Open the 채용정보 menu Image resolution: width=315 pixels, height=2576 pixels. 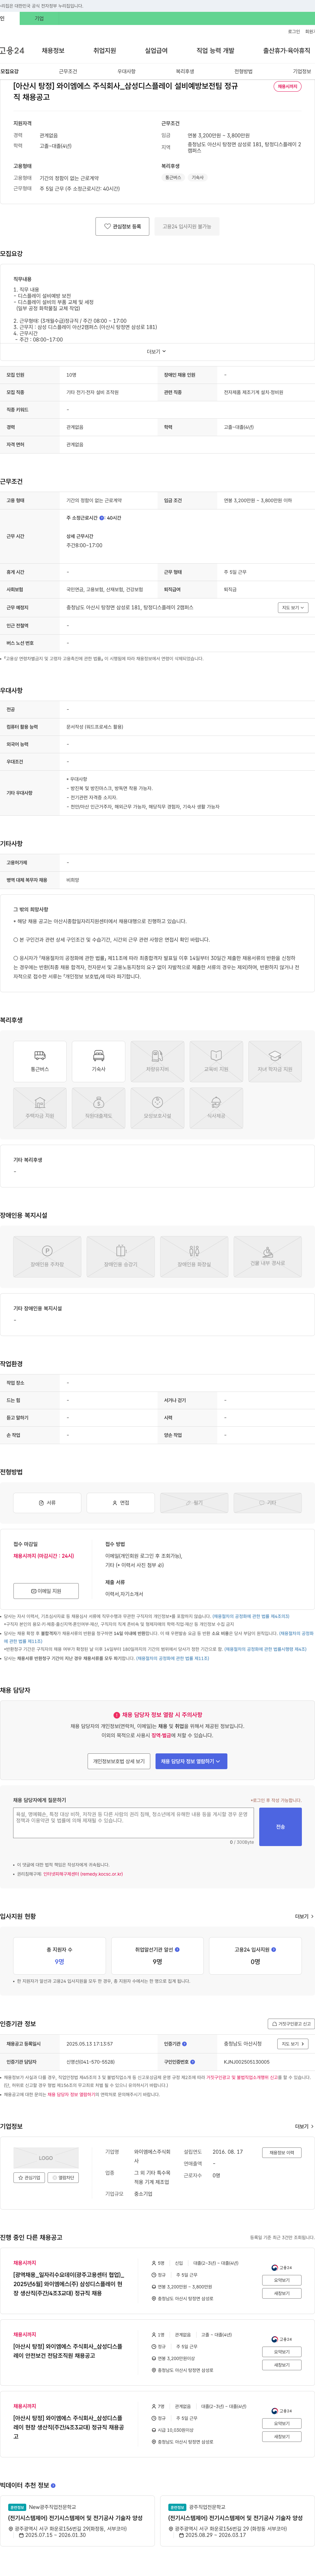(x=53, y=50)
